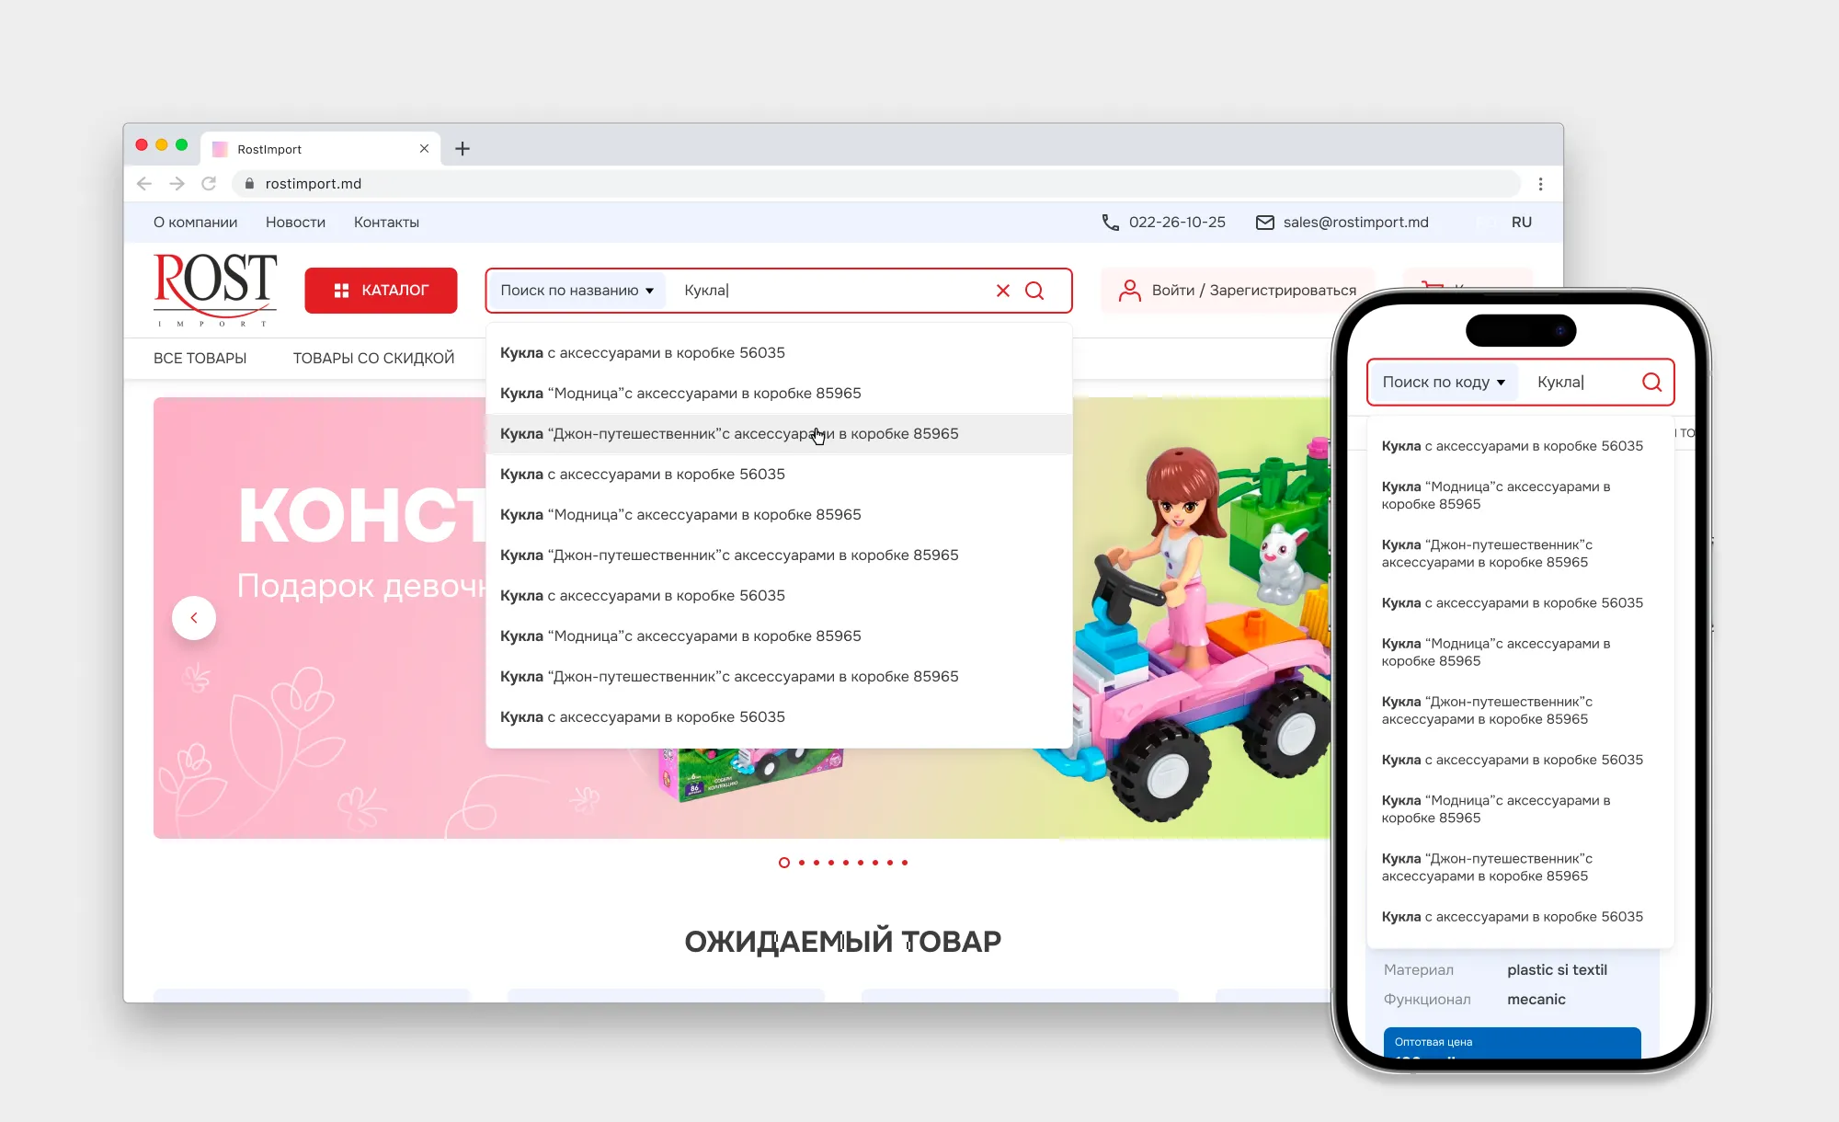The image size is (1839, 1122).
Task: Open the browser three-dot menu
Action: coord(1540,184)
